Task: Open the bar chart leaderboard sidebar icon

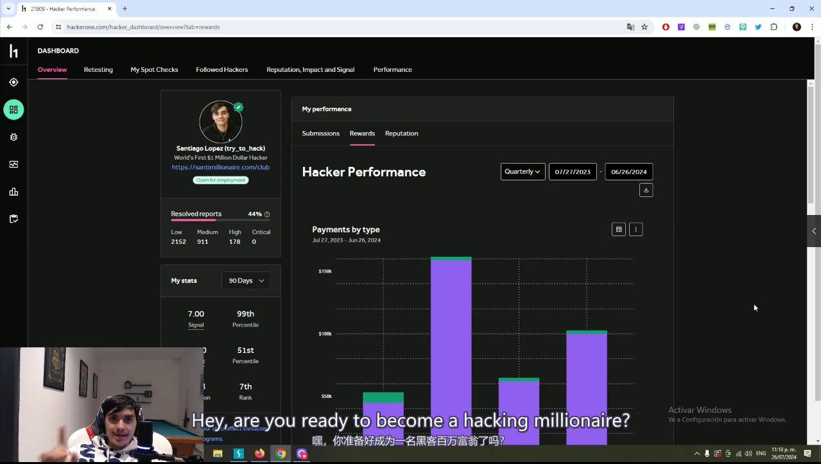Action: coord(13,192)
